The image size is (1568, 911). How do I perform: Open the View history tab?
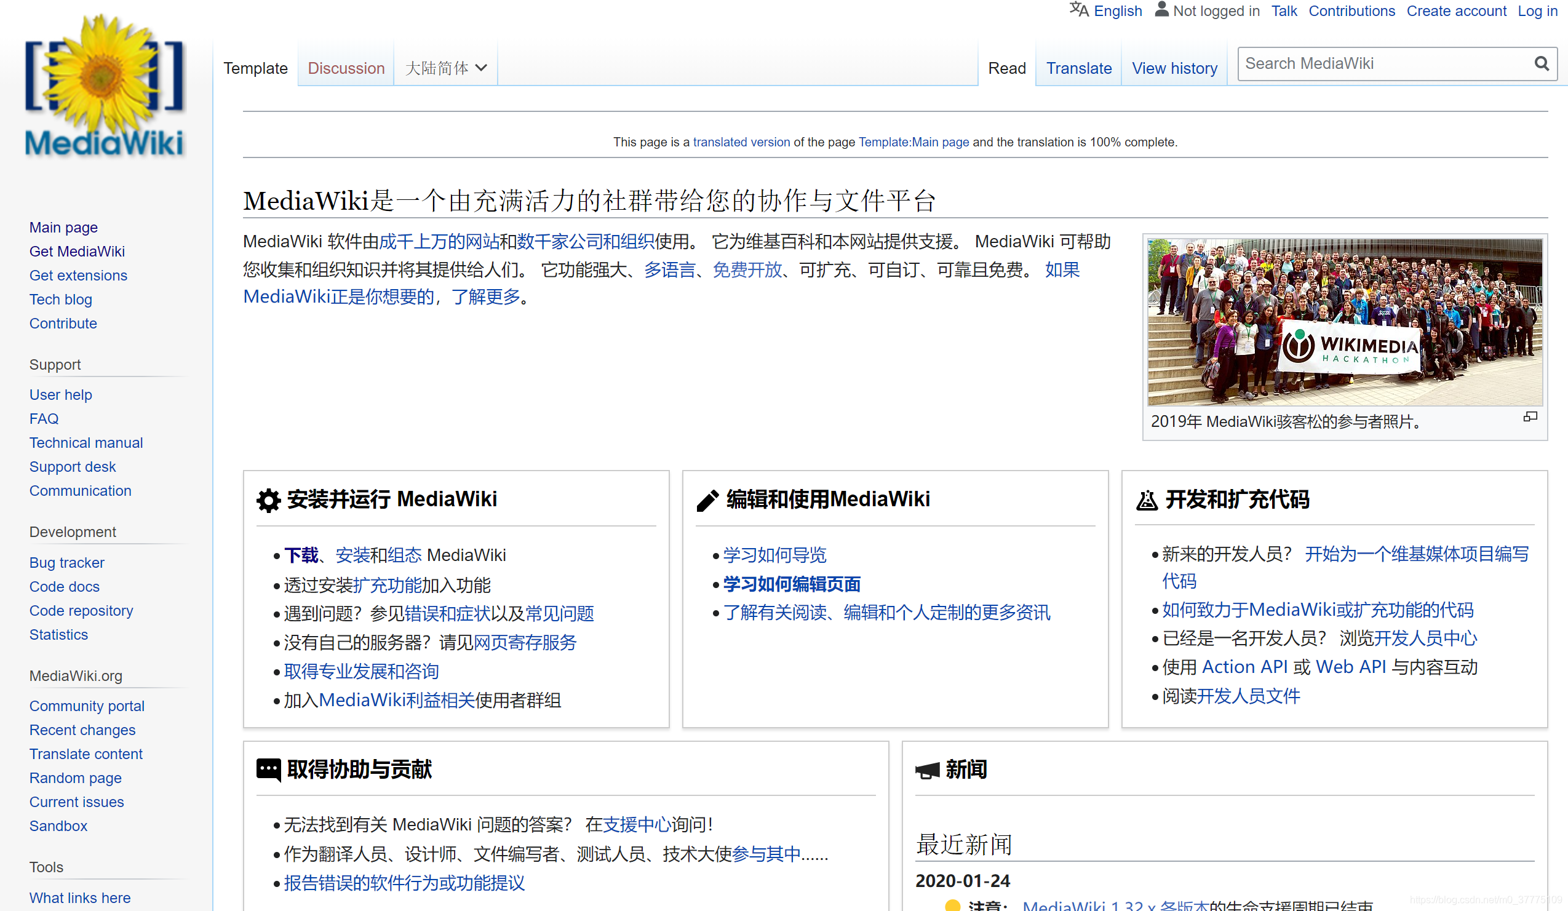[1174, 68]
